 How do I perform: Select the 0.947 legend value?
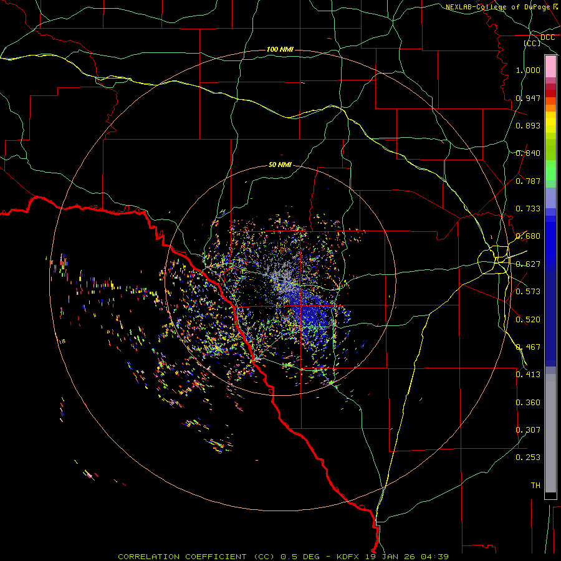(528, 98)
